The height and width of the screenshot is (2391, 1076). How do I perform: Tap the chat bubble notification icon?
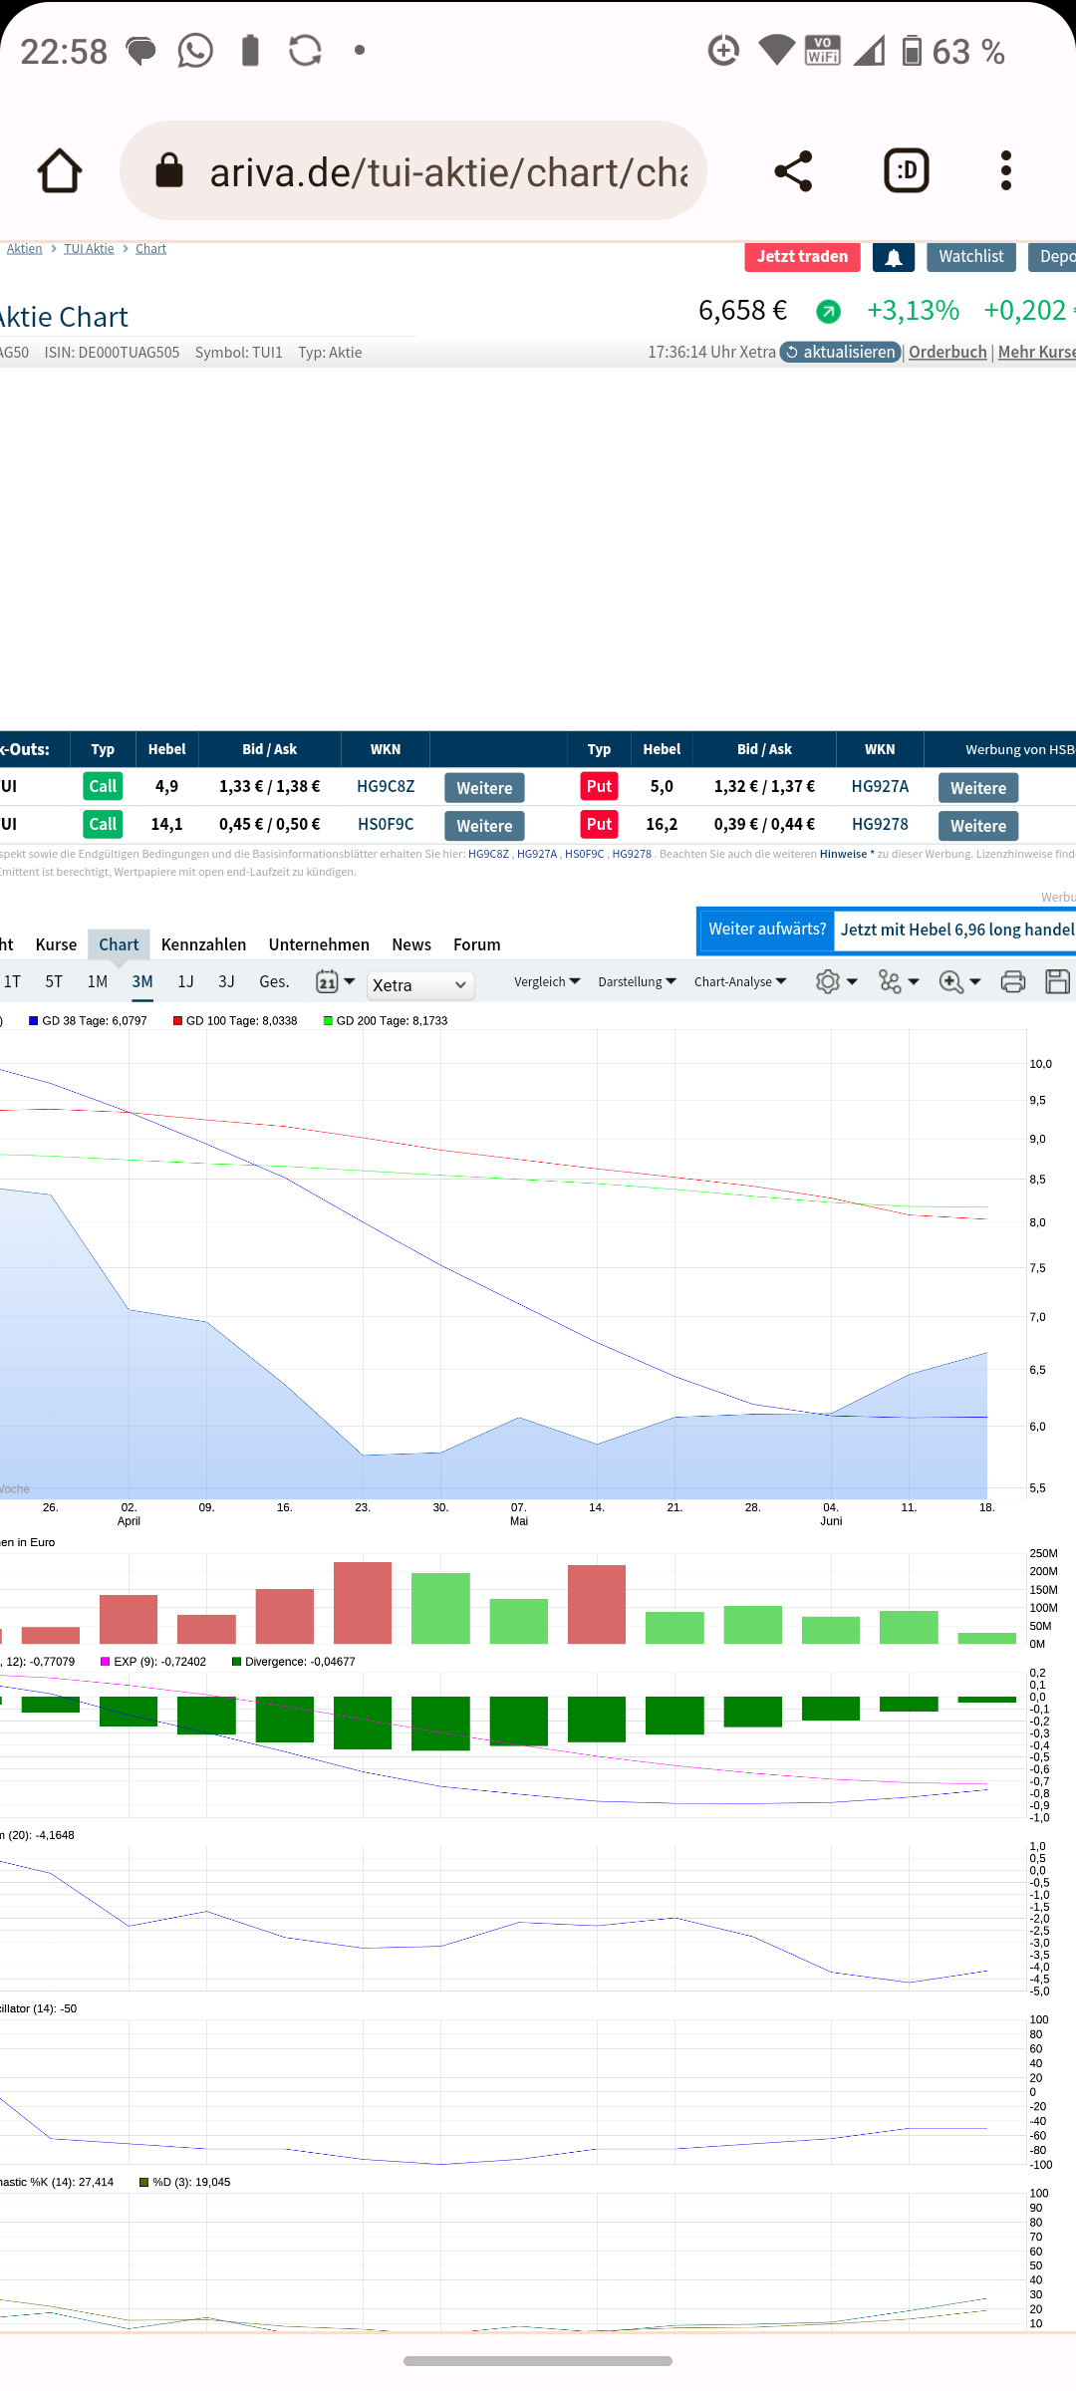pos(141,50)
